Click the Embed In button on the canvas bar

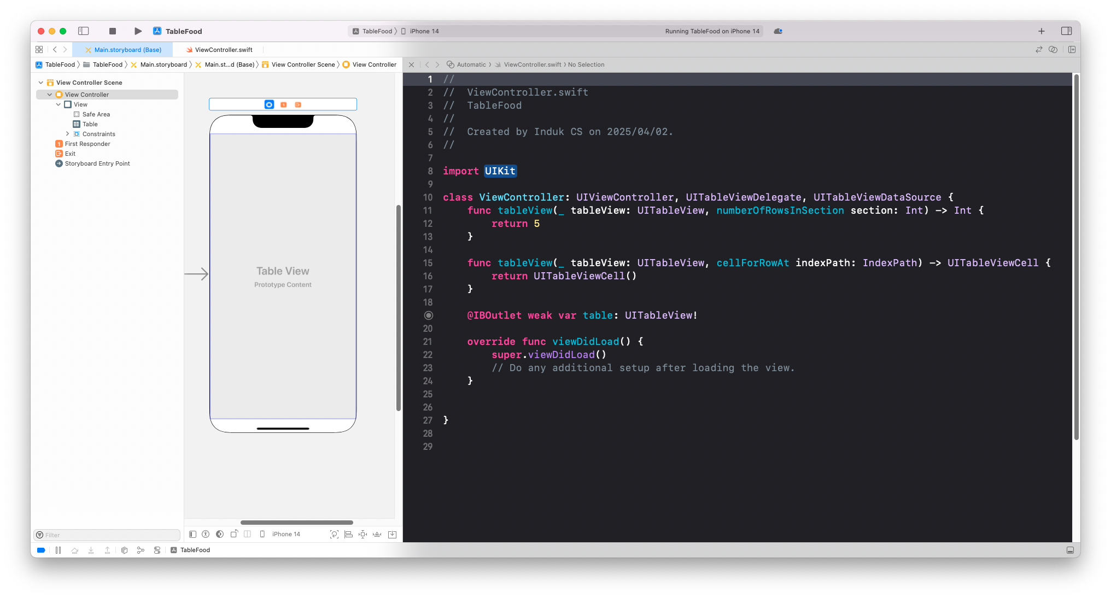tap(392, 534)
